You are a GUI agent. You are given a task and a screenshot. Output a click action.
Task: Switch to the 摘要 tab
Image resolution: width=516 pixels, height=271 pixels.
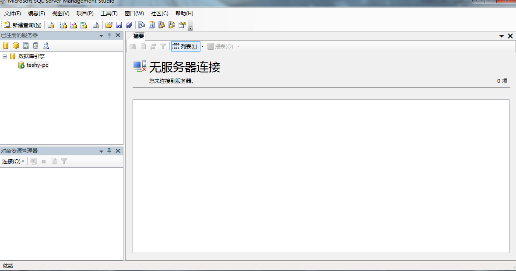tap(139, 36)
